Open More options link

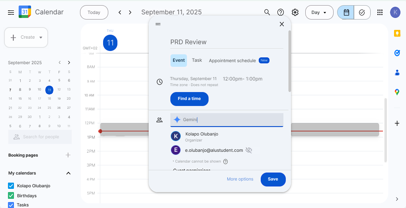pyautogui.click(x=240, y=179)
